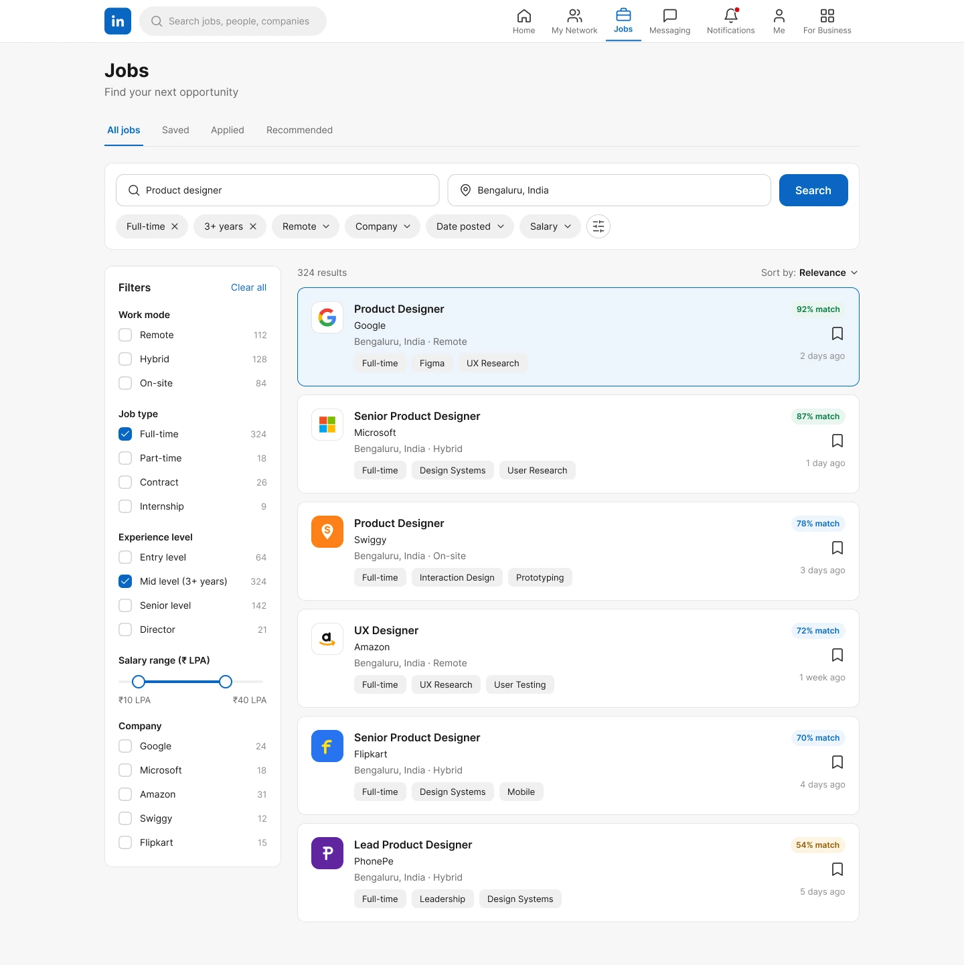Uncheck Mid level (3+ years) checkbox
This screenshot has height=965, width=964.
click(125, 581)
